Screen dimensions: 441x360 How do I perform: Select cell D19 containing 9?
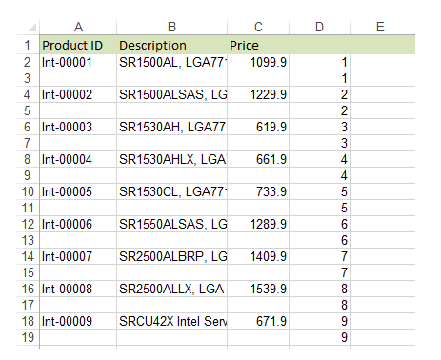coord(319,337)
